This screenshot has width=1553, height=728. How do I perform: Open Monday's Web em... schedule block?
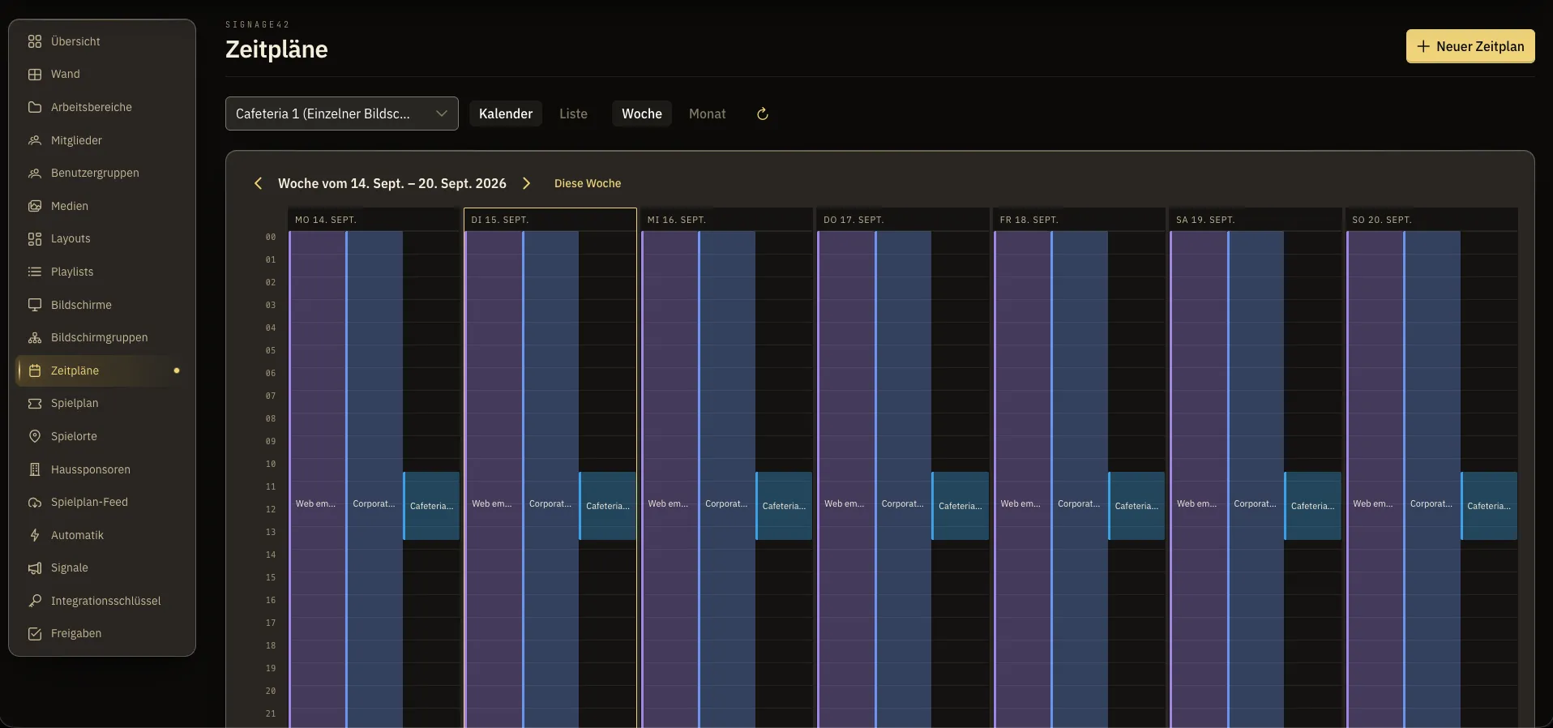coord(317,479)
